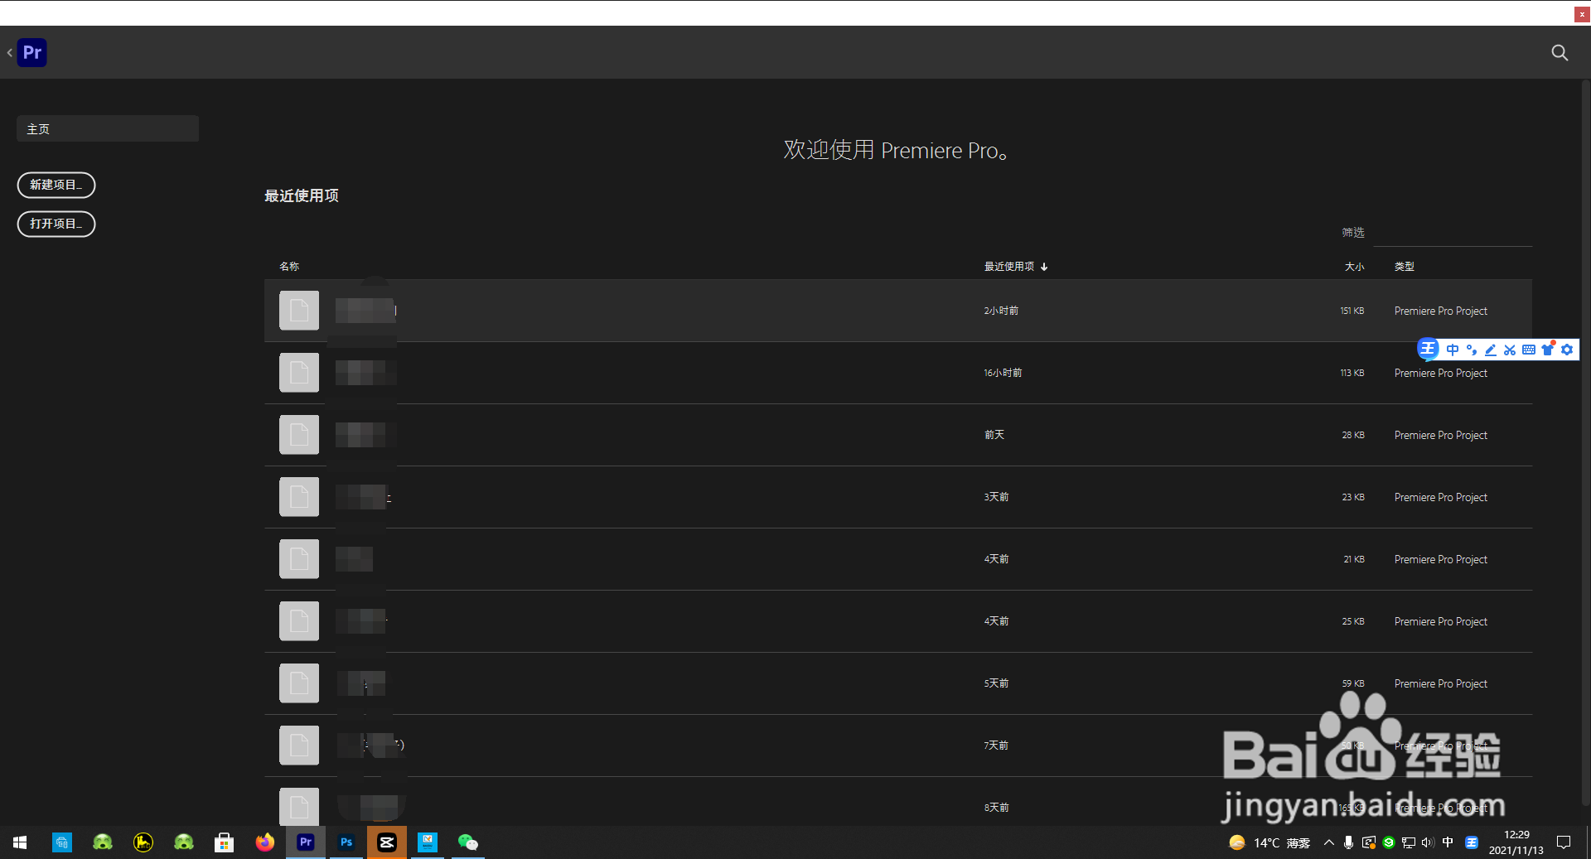Open the project used 8天前
This screenshot has width=1591, height=859.
(x=898, y=802)
